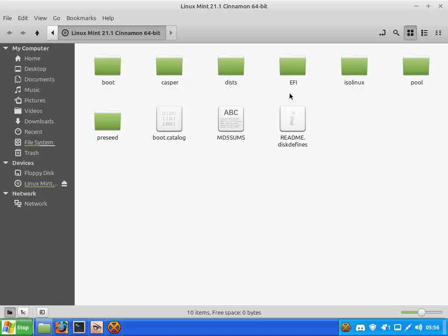Open the volume control in tray
448x336 pixels.
[x=419, y=327]
